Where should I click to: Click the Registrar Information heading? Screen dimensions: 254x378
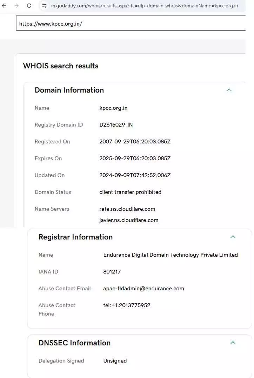coord(75,237)
